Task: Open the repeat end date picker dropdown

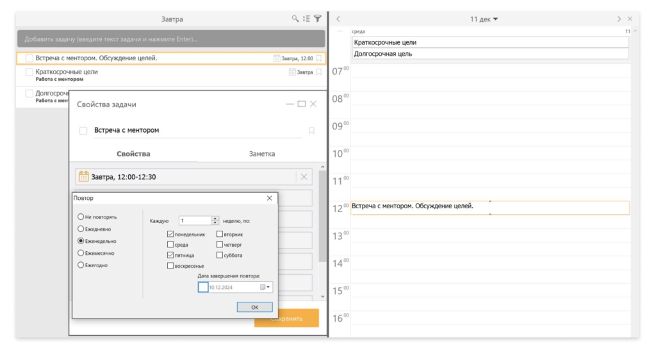Action: (268, 288)
